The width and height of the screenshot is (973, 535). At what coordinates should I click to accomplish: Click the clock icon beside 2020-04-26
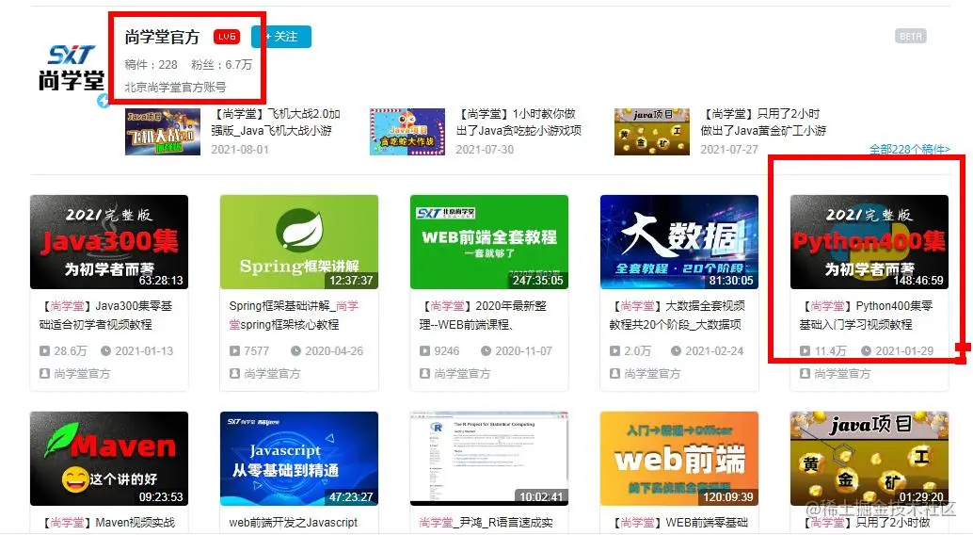(296, 351)
